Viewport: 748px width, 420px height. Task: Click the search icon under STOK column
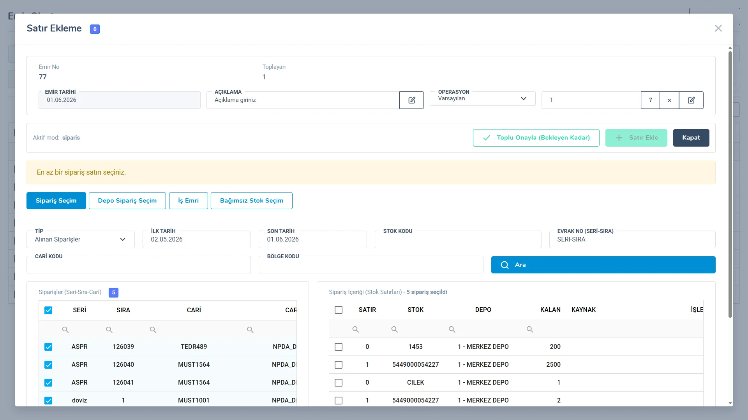pos(395,329)
